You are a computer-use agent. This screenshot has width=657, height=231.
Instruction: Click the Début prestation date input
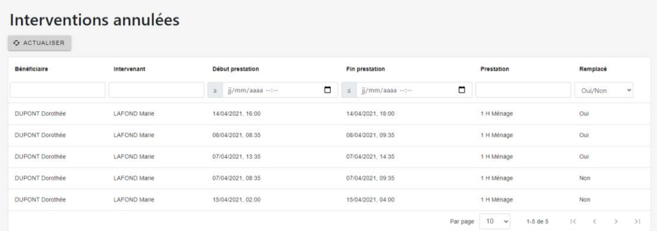pos(280,90)
